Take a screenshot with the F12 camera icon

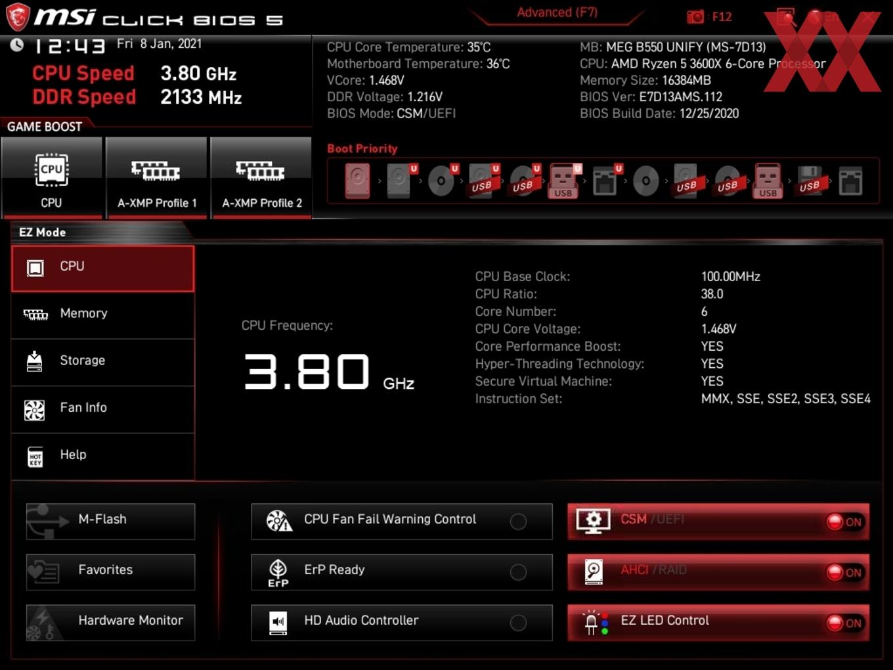[695, 16]
